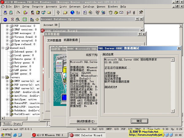
Task: Click the alarm clock toolbar icon
Action: (x=110, y=13)
